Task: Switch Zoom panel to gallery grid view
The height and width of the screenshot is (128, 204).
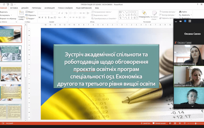Action: [190, 21]
